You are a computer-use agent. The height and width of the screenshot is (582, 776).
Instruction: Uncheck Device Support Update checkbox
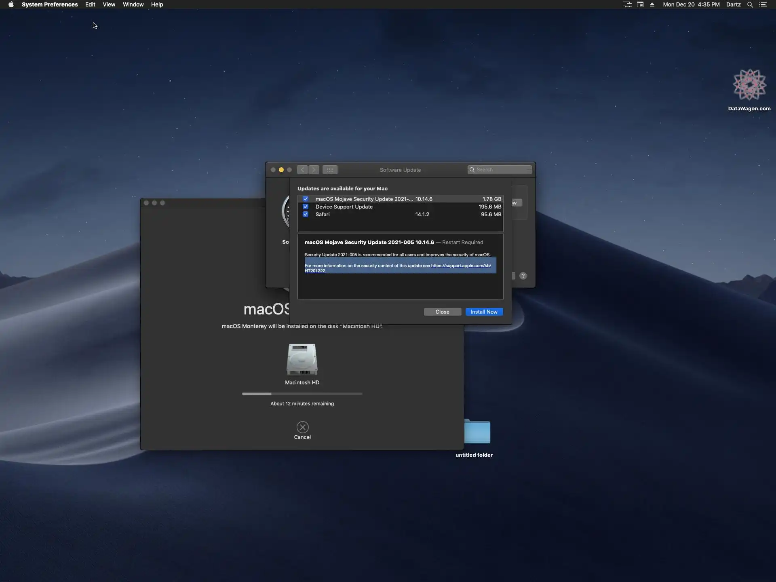(x=306, y=207)
